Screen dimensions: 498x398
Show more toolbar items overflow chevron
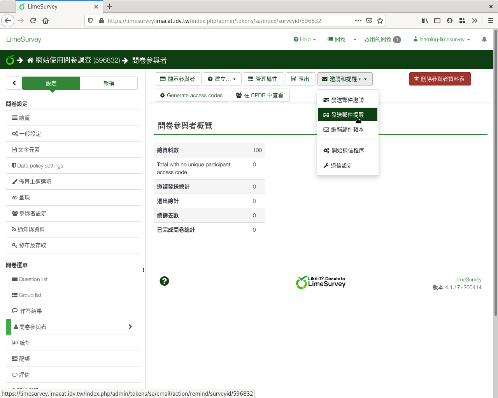point(475,21)
